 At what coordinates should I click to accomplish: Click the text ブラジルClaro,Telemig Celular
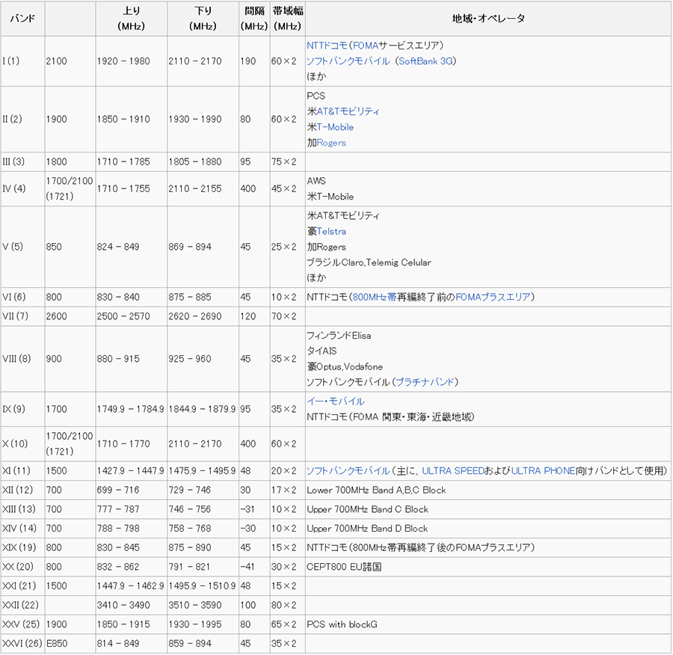pyautogui.click(x=369, y=262)
